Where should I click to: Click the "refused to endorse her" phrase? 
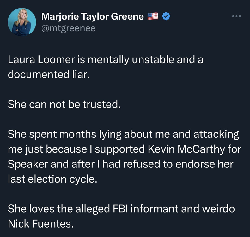185,165
